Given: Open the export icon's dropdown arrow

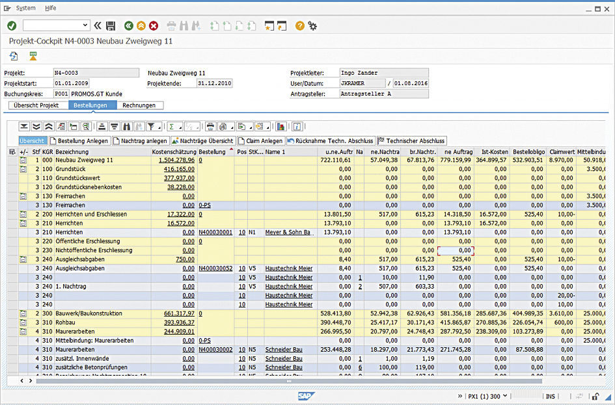Looking at the screenshot, I should click(x=251, y=127).
